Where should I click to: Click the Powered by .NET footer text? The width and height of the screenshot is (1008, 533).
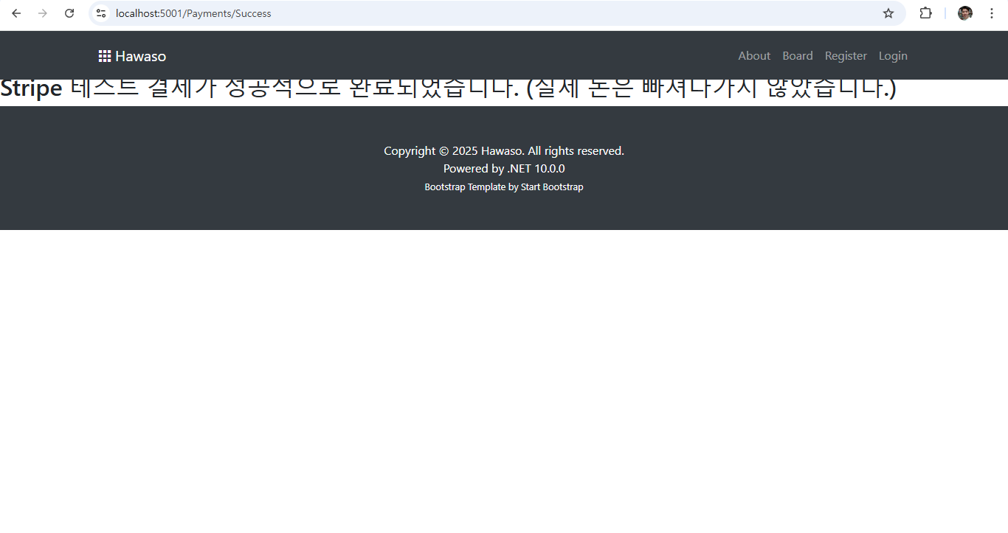(x=504, y=168)
